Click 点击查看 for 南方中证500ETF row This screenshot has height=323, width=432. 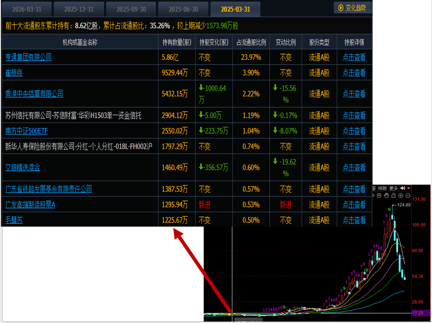(354, 131)
